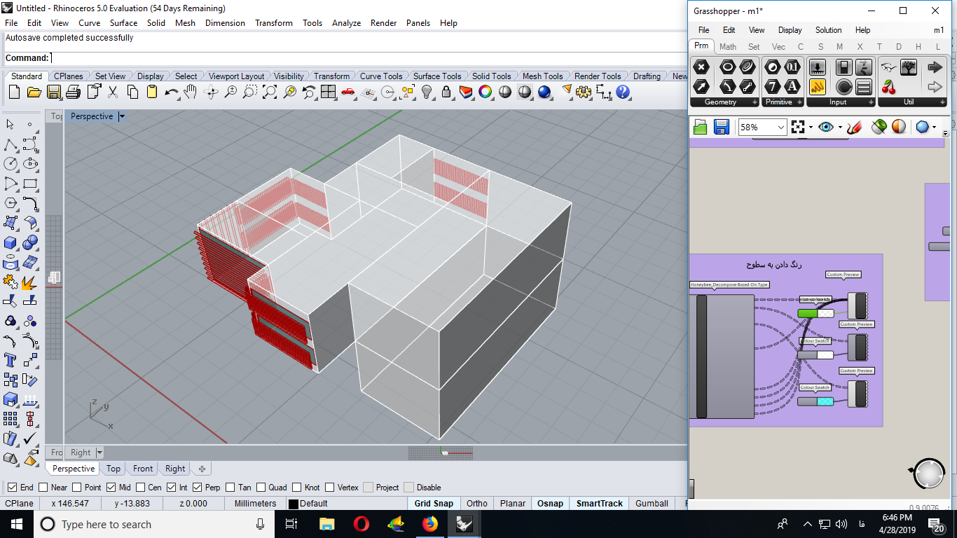Open the Perspective viewport dropdown arrow
Screen dimensions: 957x538
pyautogui.click(x=122, y=116)
